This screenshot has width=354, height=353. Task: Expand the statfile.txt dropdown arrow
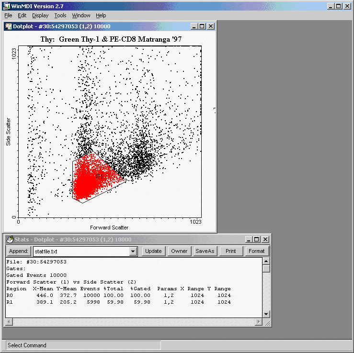tap(133, 251)
